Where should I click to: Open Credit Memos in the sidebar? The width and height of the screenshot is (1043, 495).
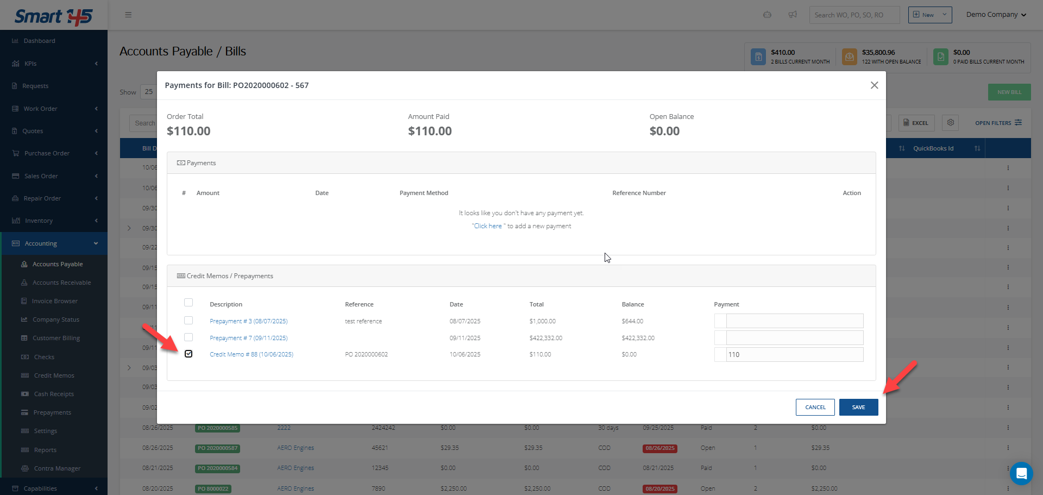[54, 375]
